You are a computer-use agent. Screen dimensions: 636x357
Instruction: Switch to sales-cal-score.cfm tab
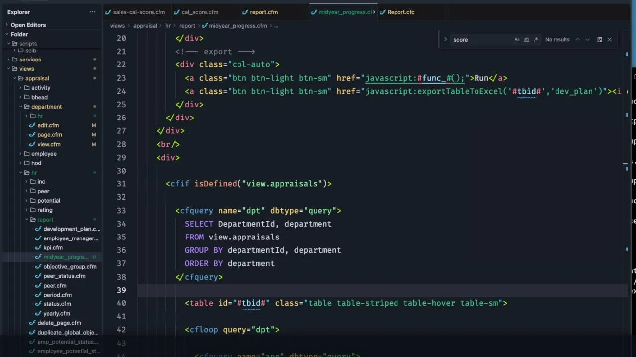(x=139, y=12)
